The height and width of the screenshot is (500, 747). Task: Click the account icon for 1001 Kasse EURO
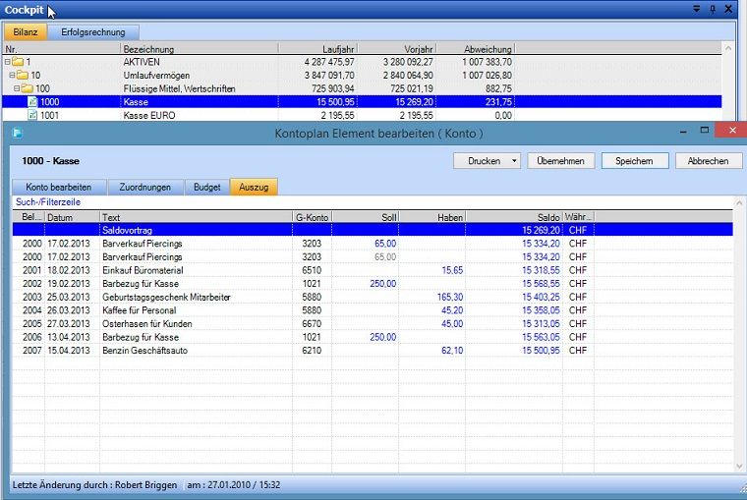pos(32,115)
